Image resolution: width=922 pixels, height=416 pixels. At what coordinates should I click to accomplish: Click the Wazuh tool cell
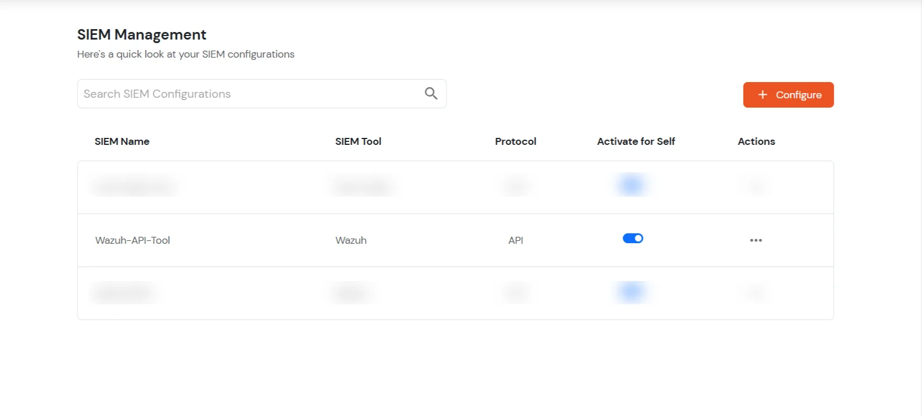tap(351, 240)
